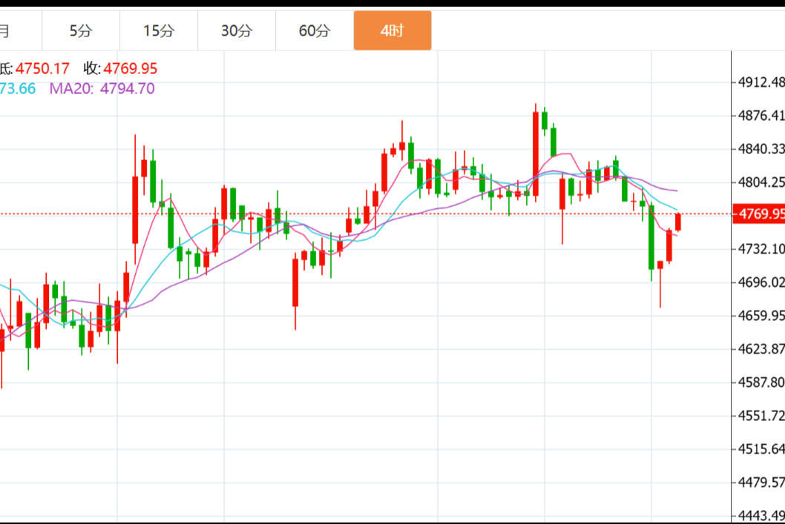Click the 4696.02 price axis label

761,282
